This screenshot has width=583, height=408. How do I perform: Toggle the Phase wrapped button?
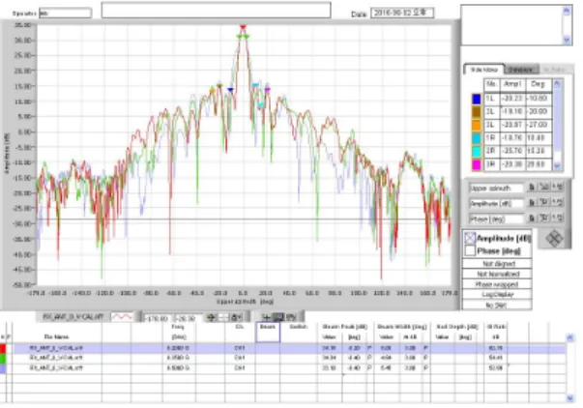pos(497,284)
